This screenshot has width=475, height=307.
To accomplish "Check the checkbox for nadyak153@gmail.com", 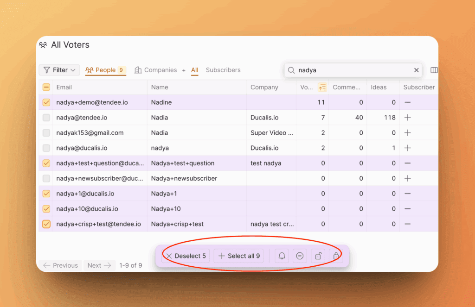I will [x=46, y=133].
